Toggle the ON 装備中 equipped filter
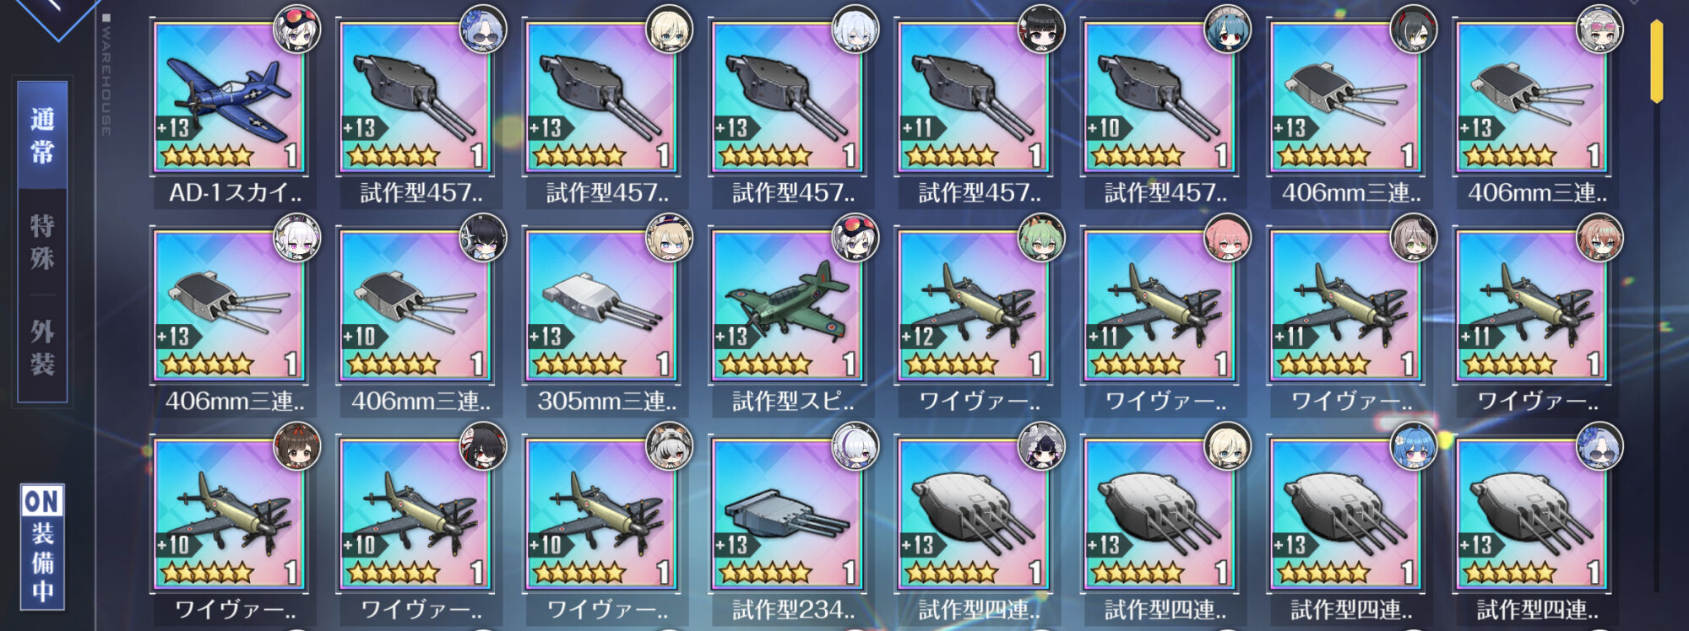The width and height of the screenshot is (1689, 631). tap(42, 546)
